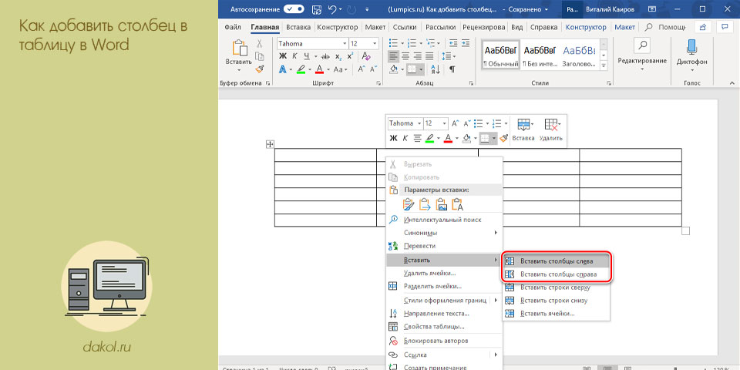Toggle Align Left in ribbon
Image resolution: width=740 pixels, height=370 pixels.
coord(393,56)
